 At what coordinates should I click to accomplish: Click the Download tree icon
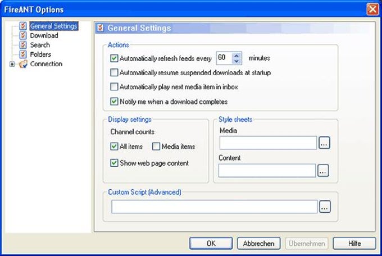click(x=23, y=35)
